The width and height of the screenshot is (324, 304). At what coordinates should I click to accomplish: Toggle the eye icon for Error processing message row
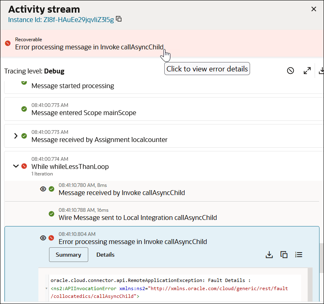(43, 238)
